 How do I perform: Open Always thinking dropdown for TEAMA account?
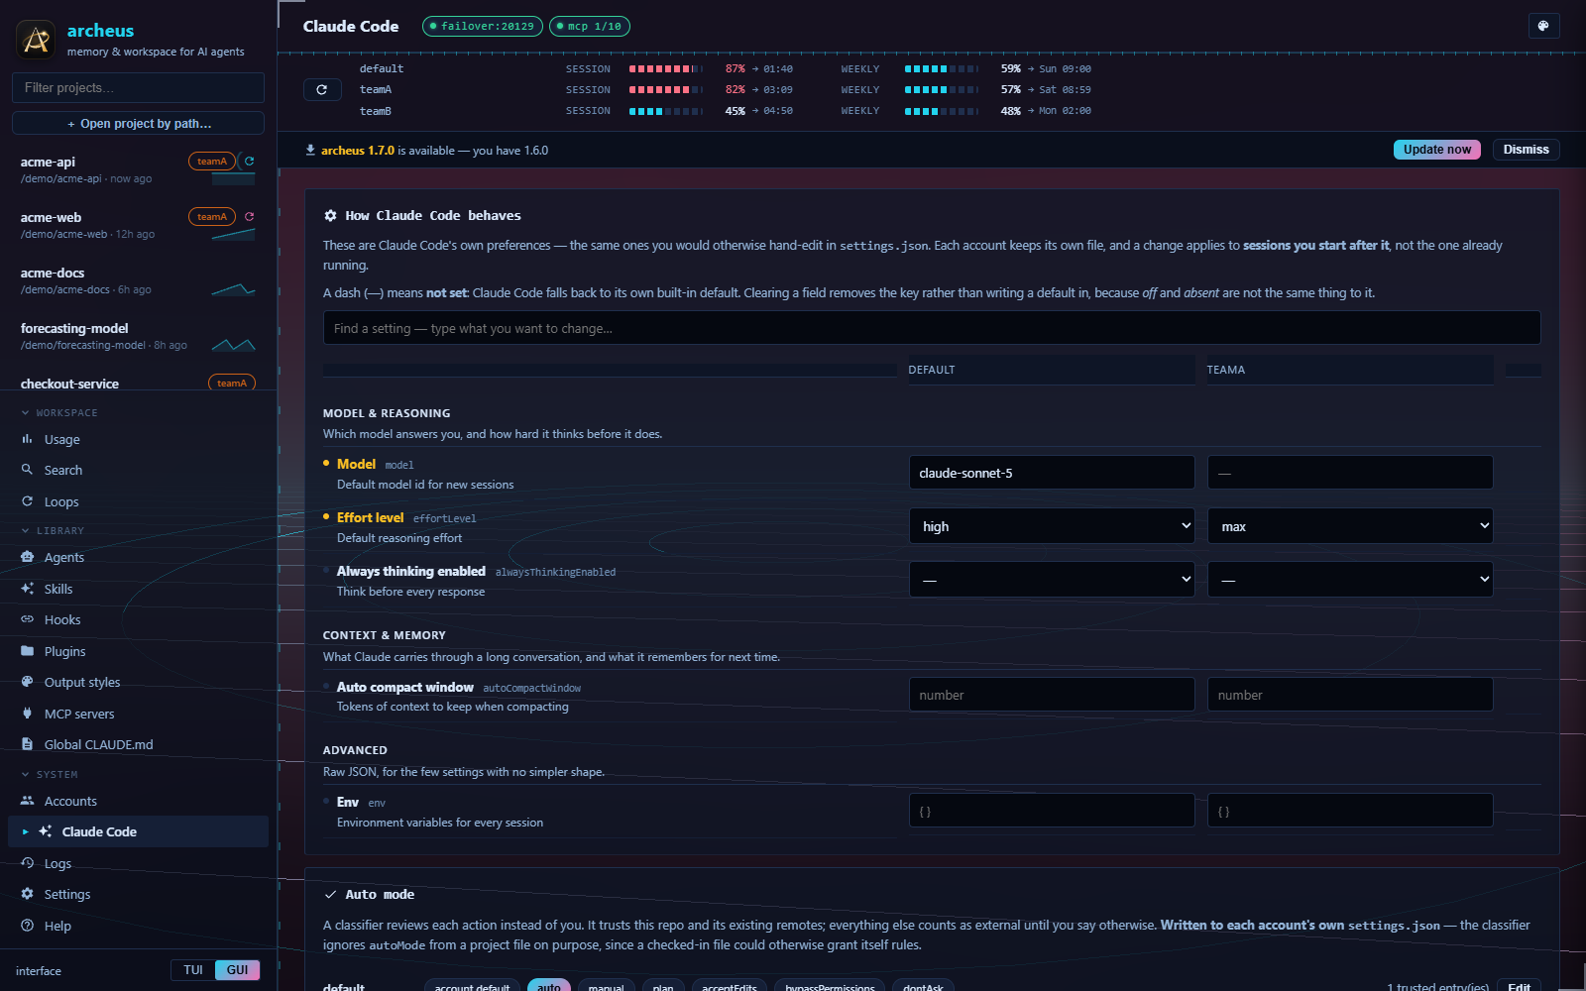1350,580
